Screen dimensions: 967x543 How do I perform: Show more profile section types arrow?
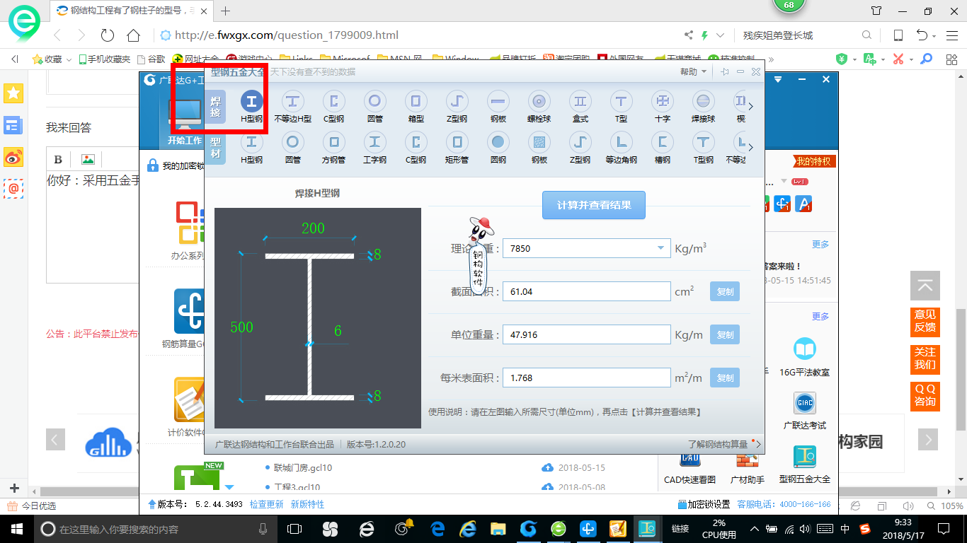tap(751, 148)
